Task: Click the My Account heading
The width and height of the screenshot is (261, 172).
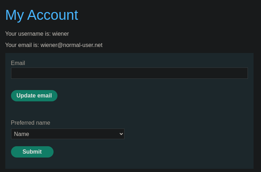Action: click(41, 15)
